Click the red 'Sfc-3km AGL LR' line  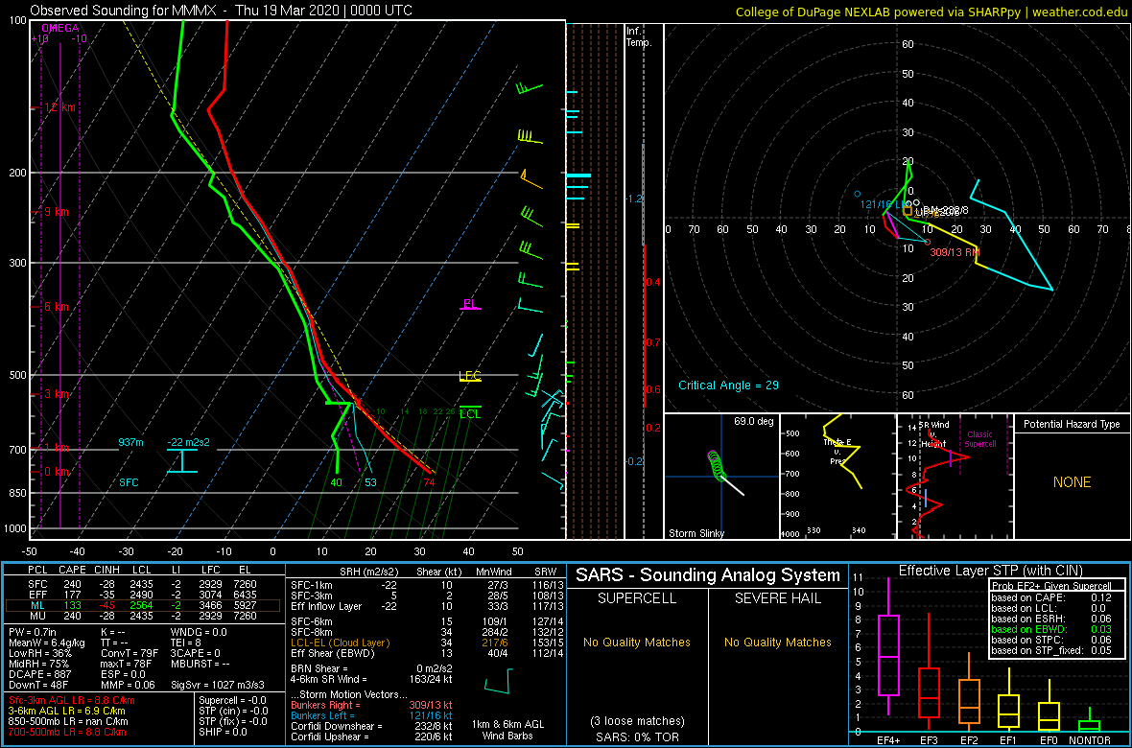[x=72, y=700]
